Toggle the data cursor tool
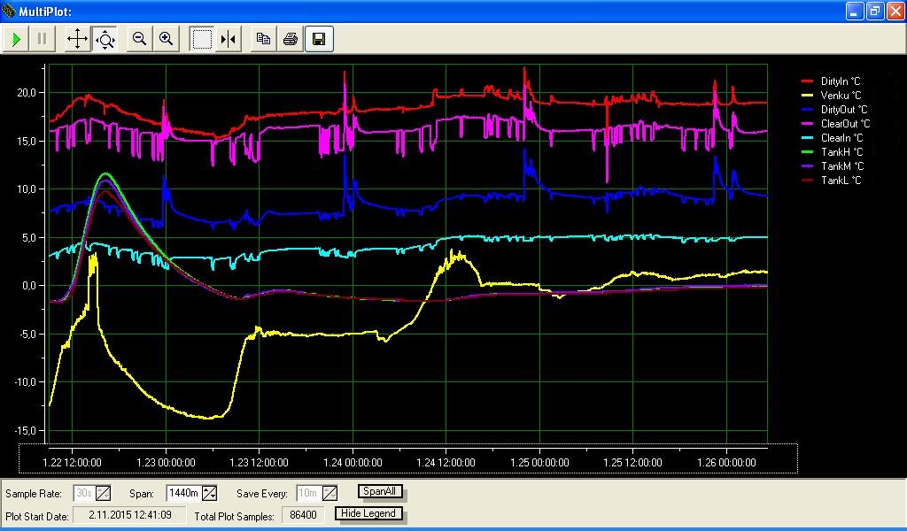Image resolution: width=907 pixels, height=531 pixels. click(229, 39)
